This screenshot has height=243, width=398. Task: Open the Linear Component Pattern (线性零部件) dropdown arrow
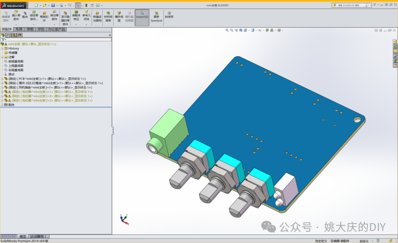34,25
